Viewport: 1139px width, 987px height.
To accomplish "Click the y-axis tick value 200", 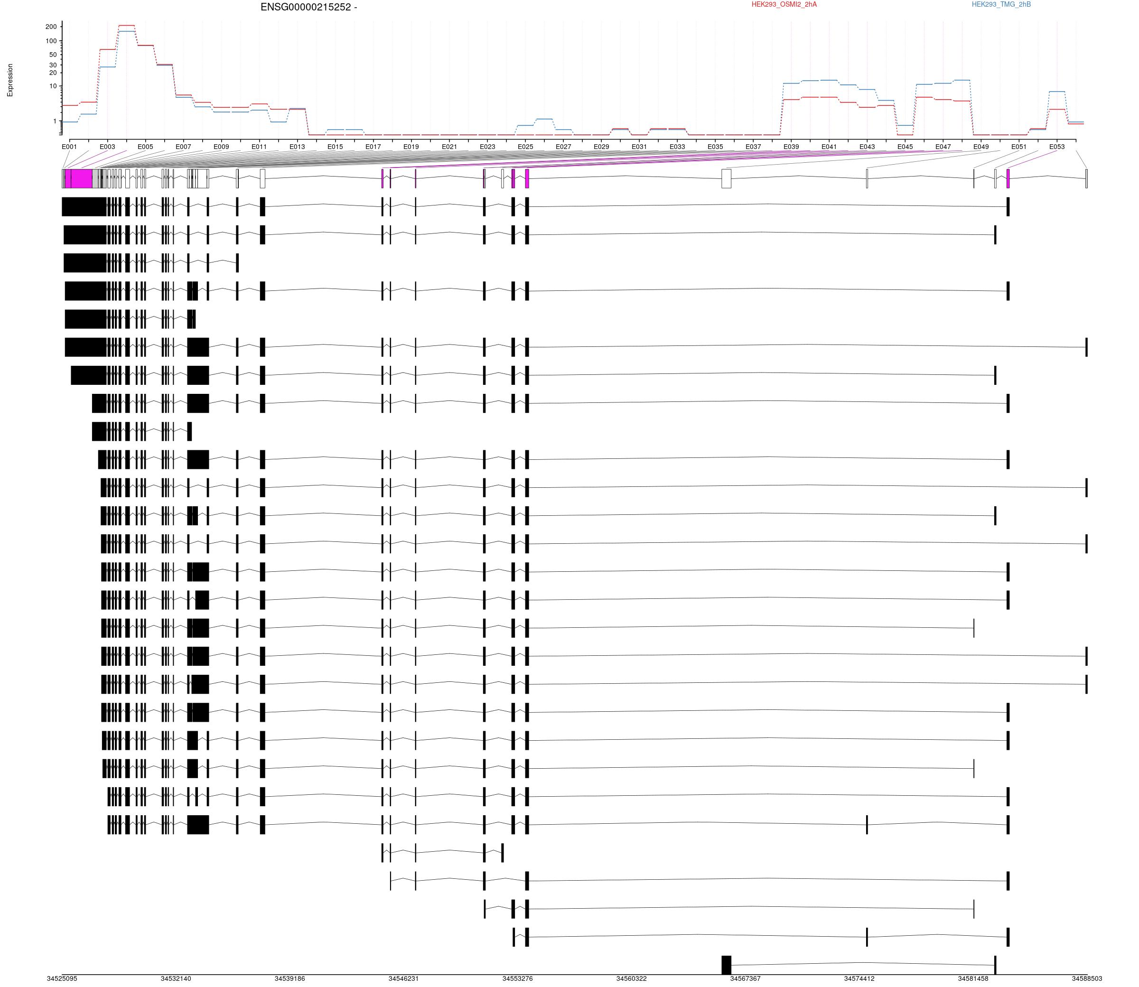I will pos(51,27).
